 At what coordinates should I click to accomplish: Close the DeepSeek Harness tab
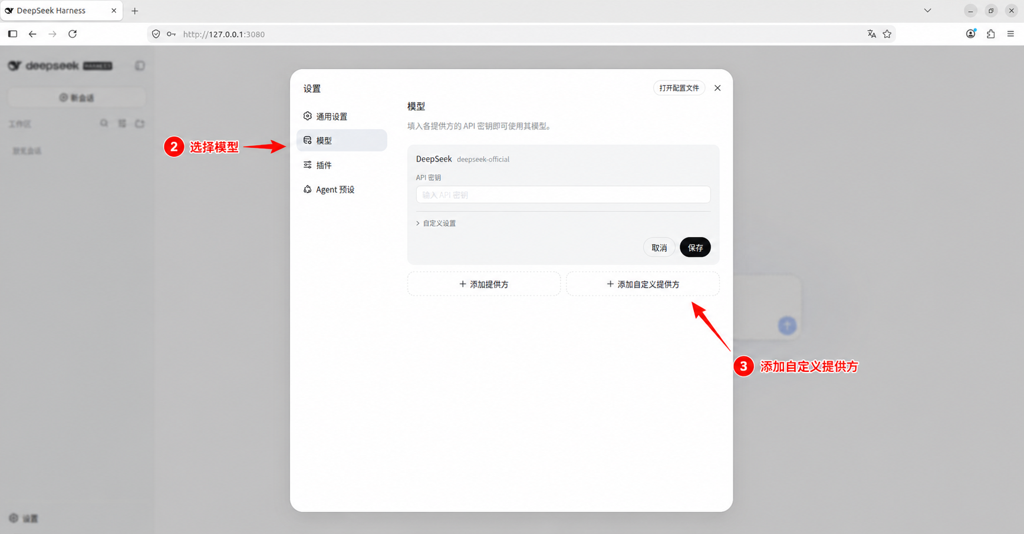114,11
